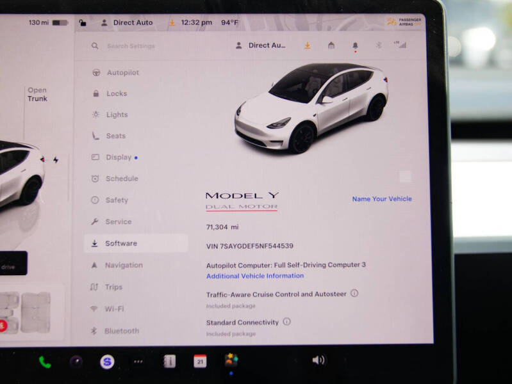The image size is (512, 384).
Task: Open Wi-Fi settings
Action: pos(106,308)
